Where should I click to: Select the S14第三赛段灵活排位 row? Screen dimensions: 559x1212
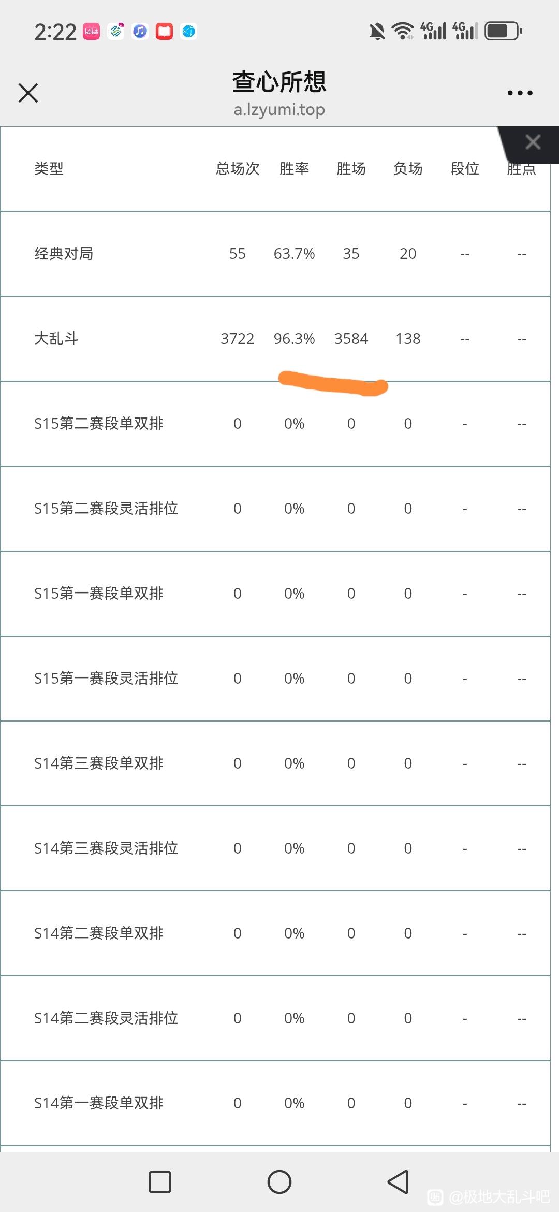click(x=275, y=848)
